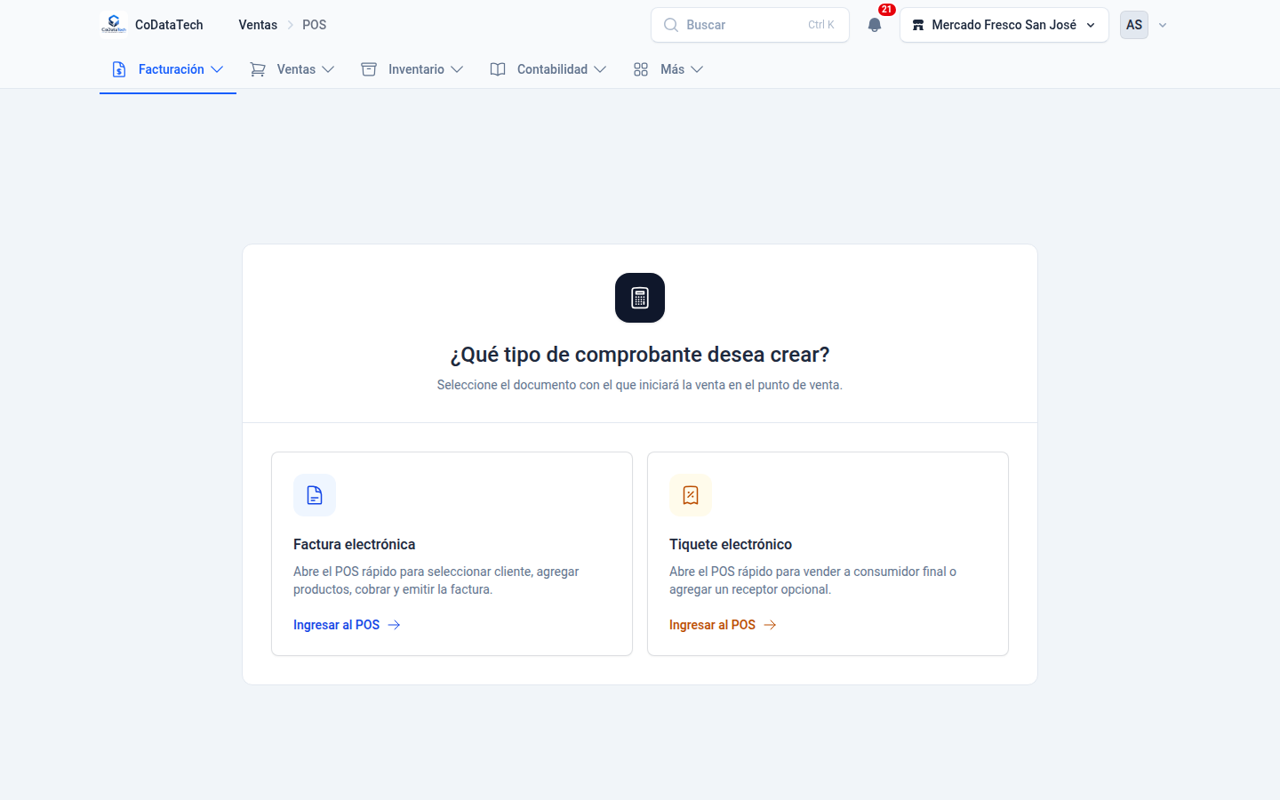Expand the Facturación menu chevron
Viewport: 1280px width, 800px height.
tap(217, 69)
